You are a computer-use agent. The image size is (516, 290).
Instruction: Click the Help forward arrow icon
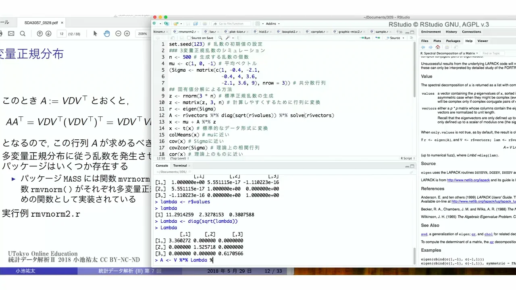[431, 47]
